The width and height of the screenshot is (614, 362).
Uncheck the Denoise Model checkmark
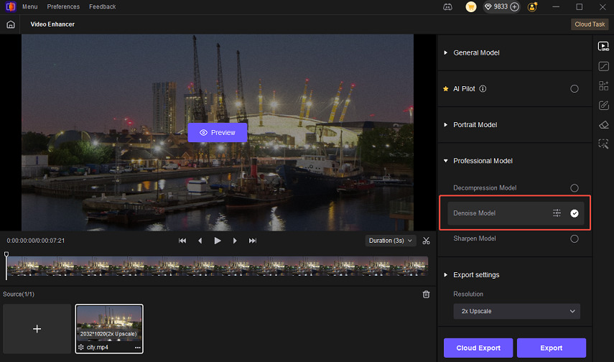(574, 213)
